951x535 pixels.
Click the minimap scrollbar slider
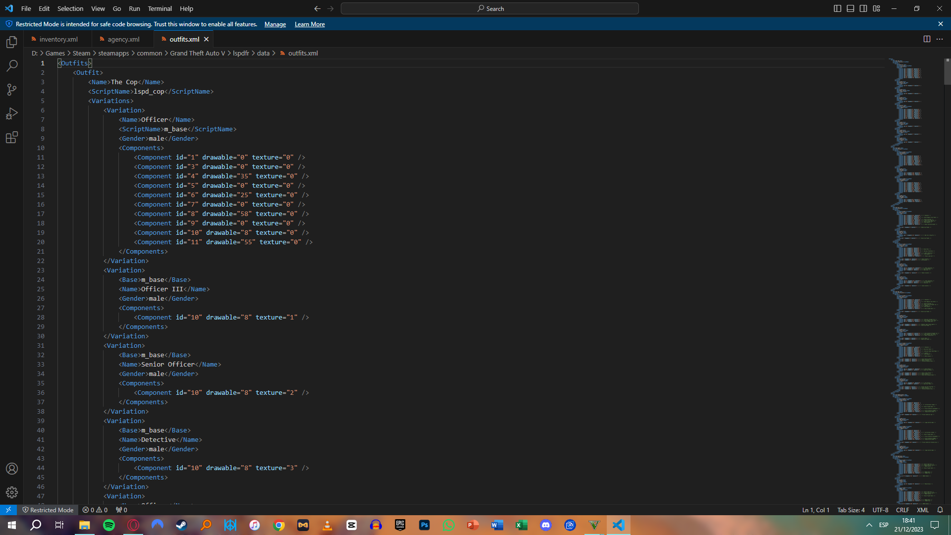pos(947,72)
